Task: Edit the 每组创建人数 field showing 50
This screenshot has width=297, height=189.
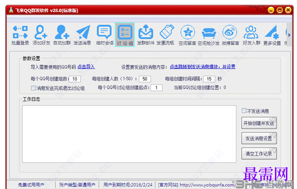Action: (145, 79)
